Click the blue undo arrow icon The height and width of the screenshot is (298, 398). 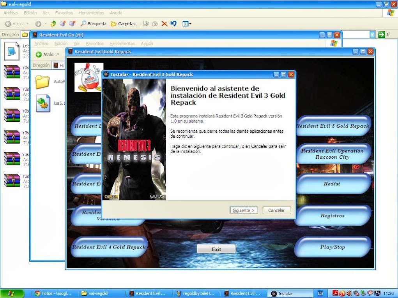click(x=173, y=24)
